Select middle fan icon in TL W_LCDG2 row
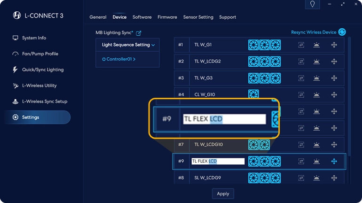Viewport: 362px width, 203px height. (265, 62)
